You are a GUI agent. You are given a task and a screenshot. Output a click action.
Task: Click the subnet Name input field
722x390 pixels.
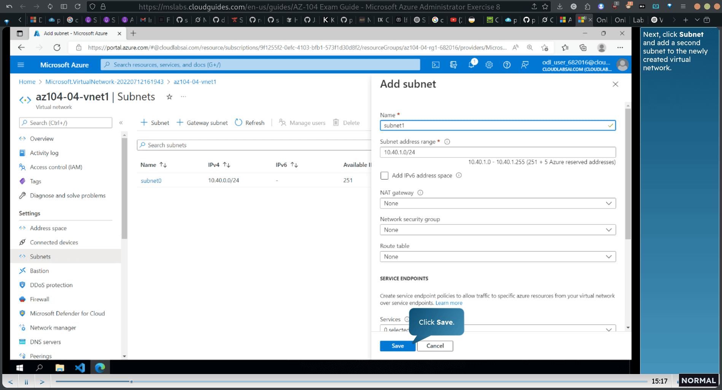[498, 126]
